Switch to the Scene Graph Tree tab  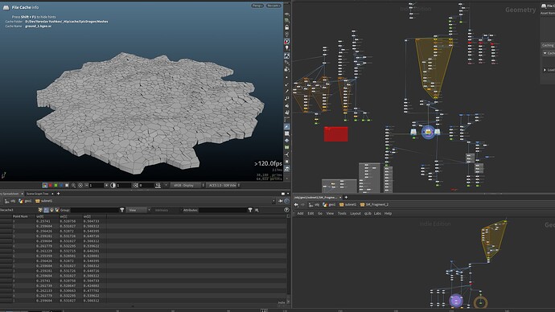coord(38,194)
